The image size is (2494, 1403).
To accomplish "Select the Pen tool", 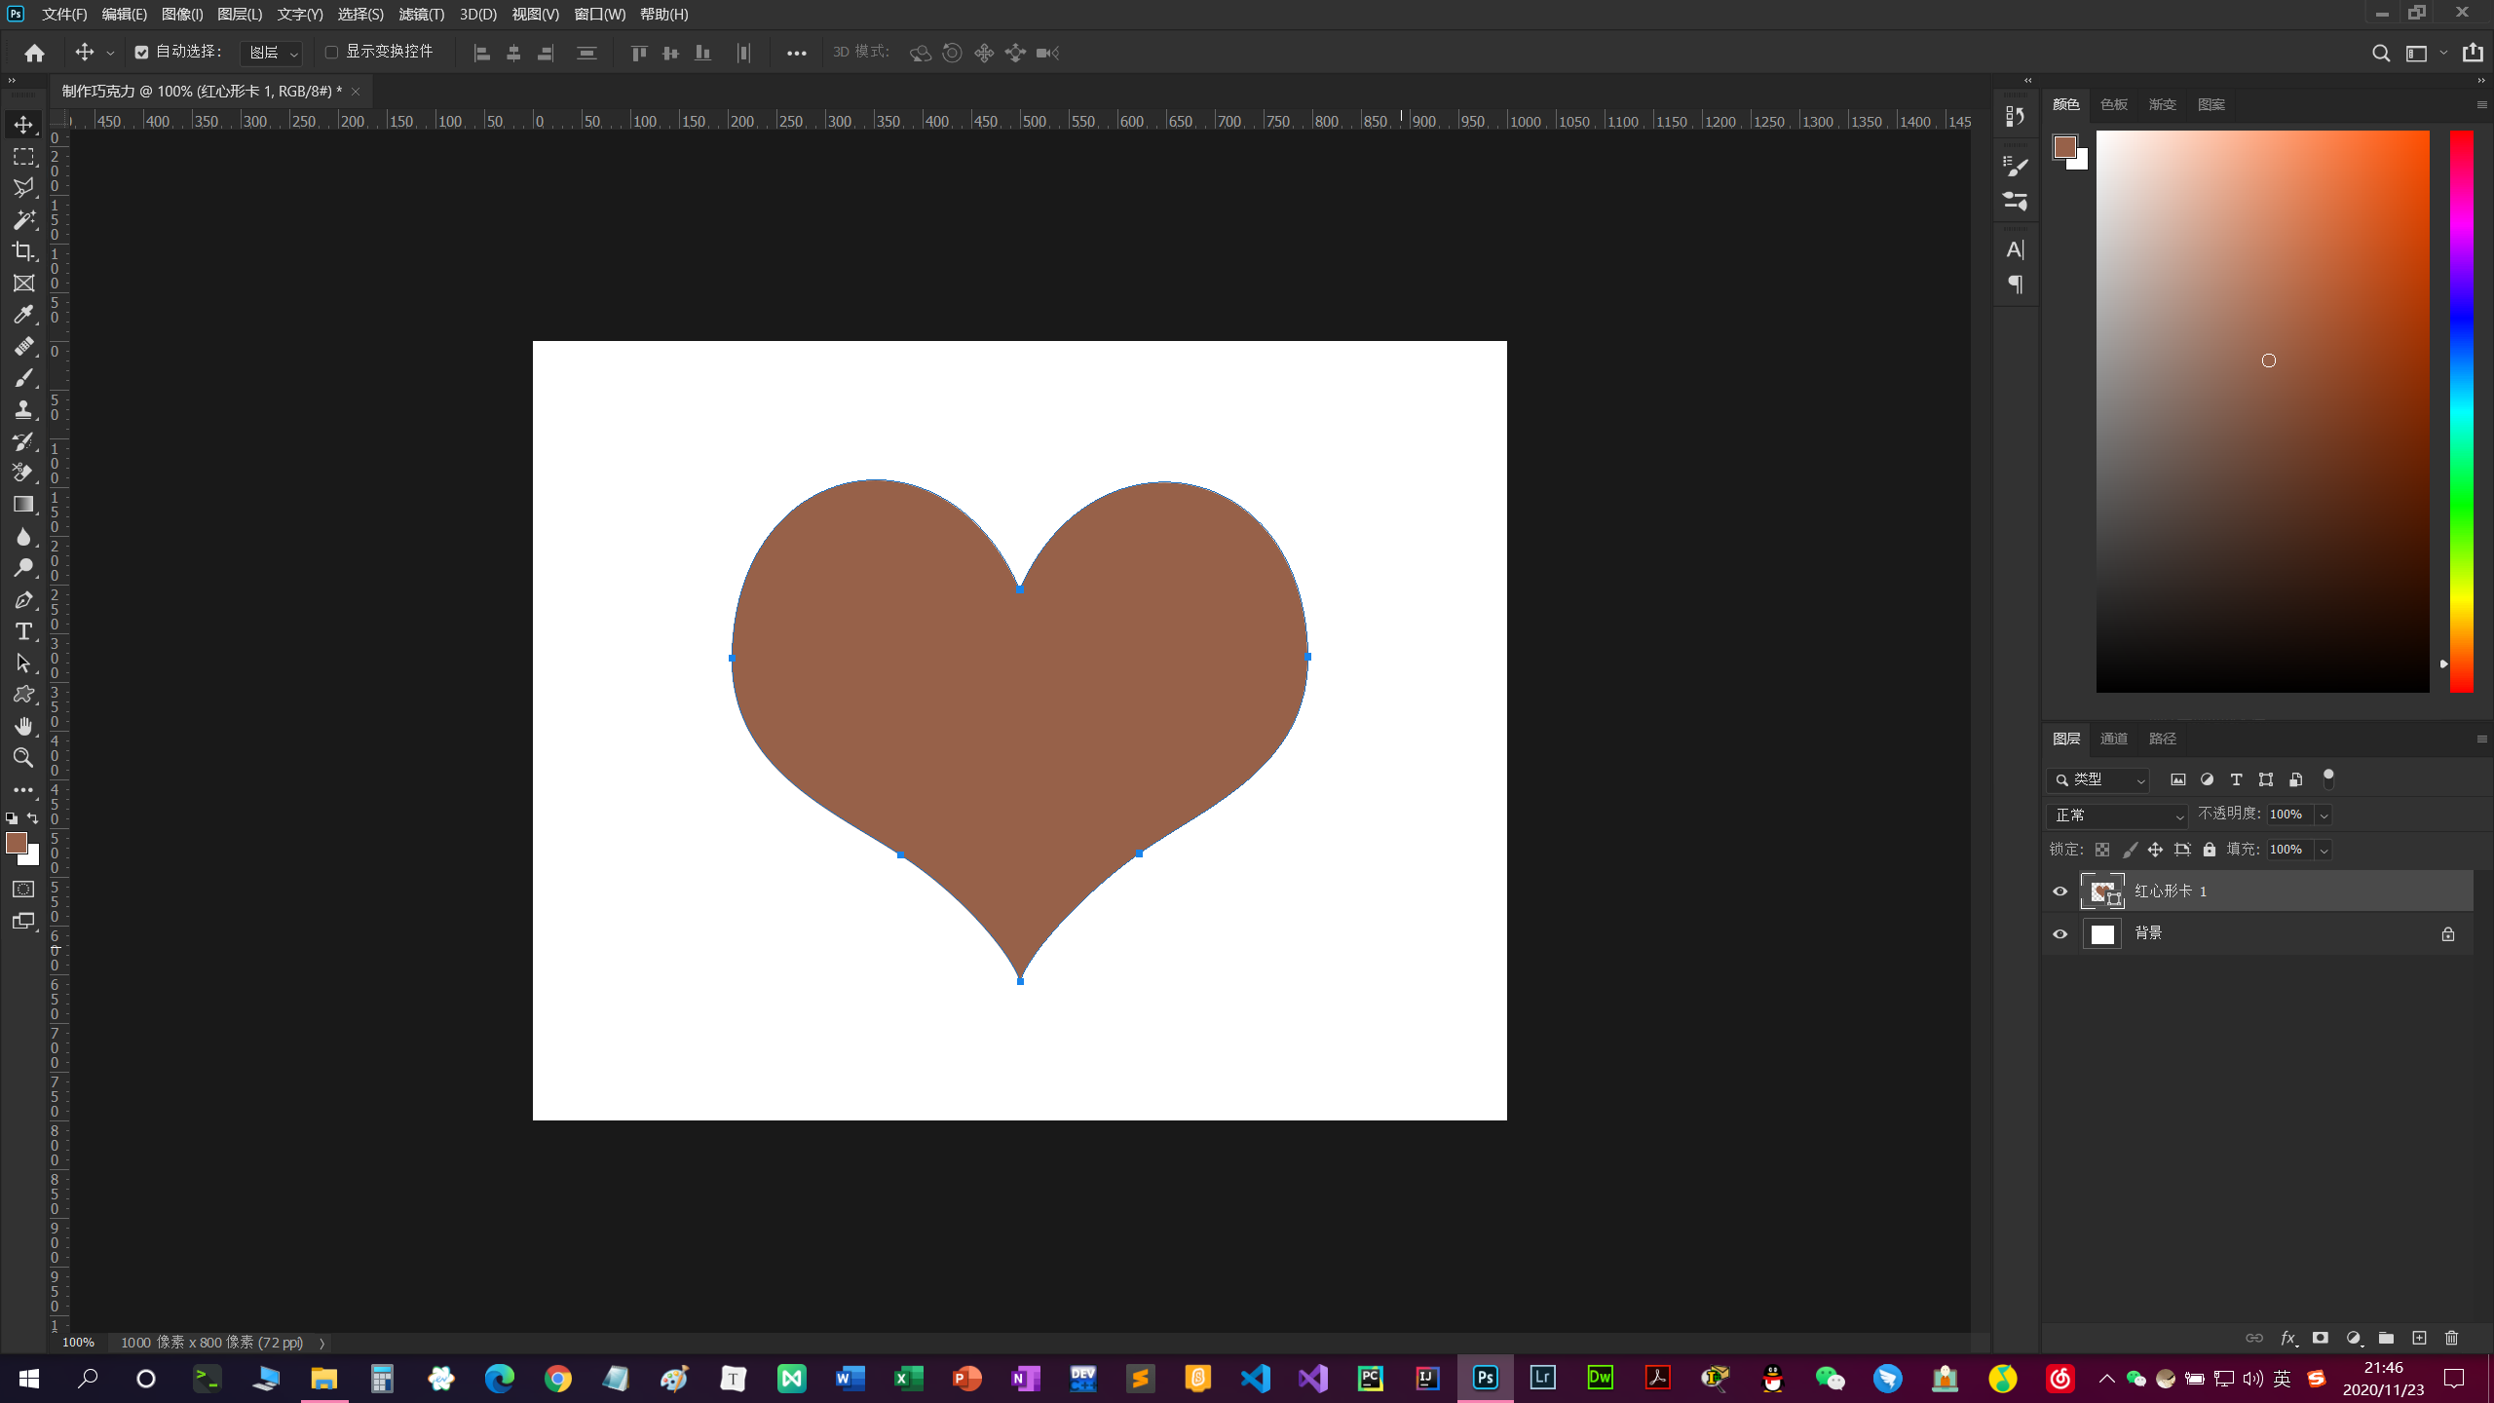I will tap(23, 600).
